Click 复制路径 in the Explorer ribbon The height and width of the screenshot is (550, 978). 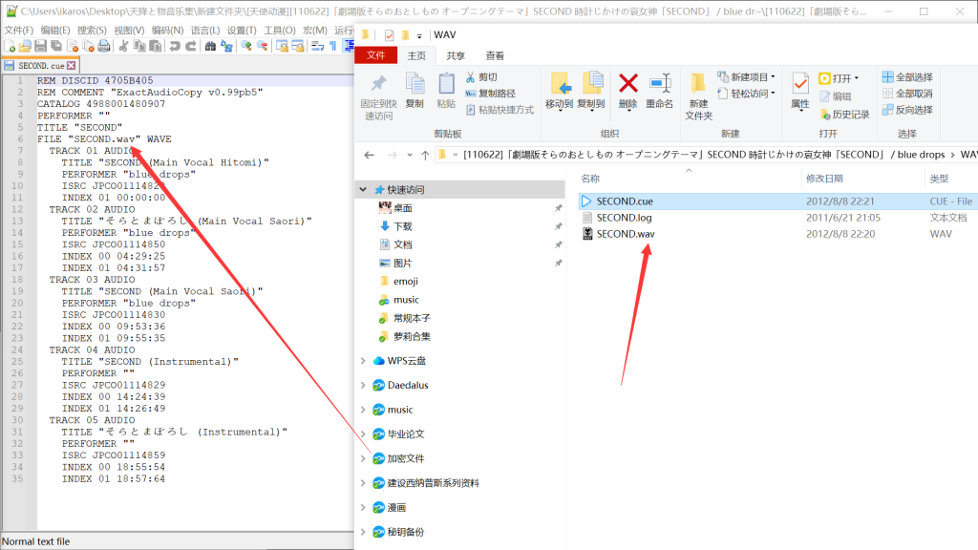[x=491, y=94]
